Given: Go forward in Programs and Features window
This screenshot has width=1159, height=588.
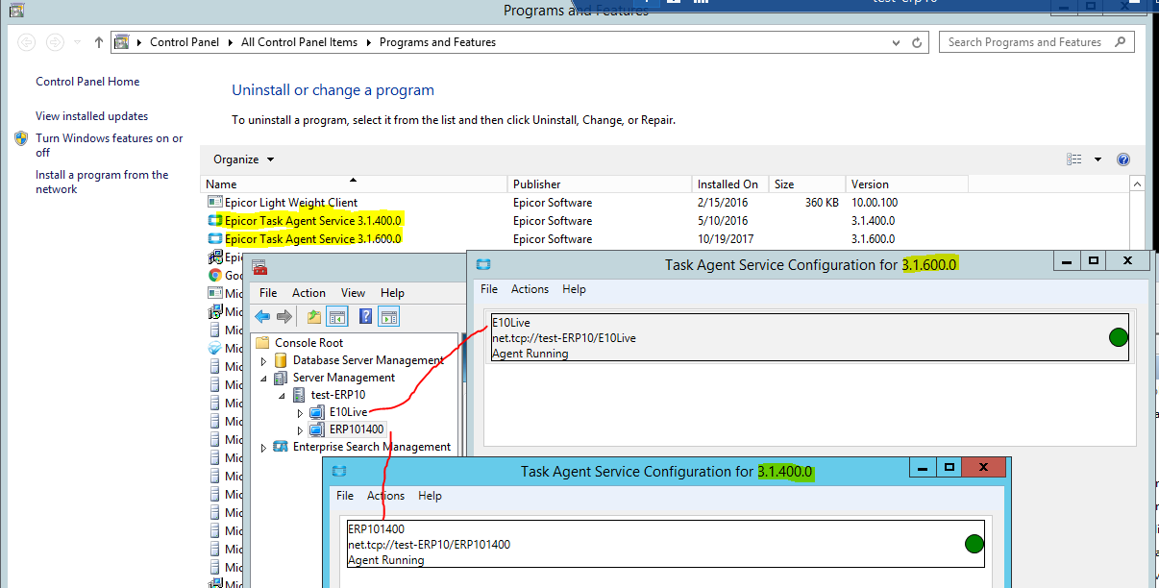Looking at the screenshot, I should coord(56,42).
